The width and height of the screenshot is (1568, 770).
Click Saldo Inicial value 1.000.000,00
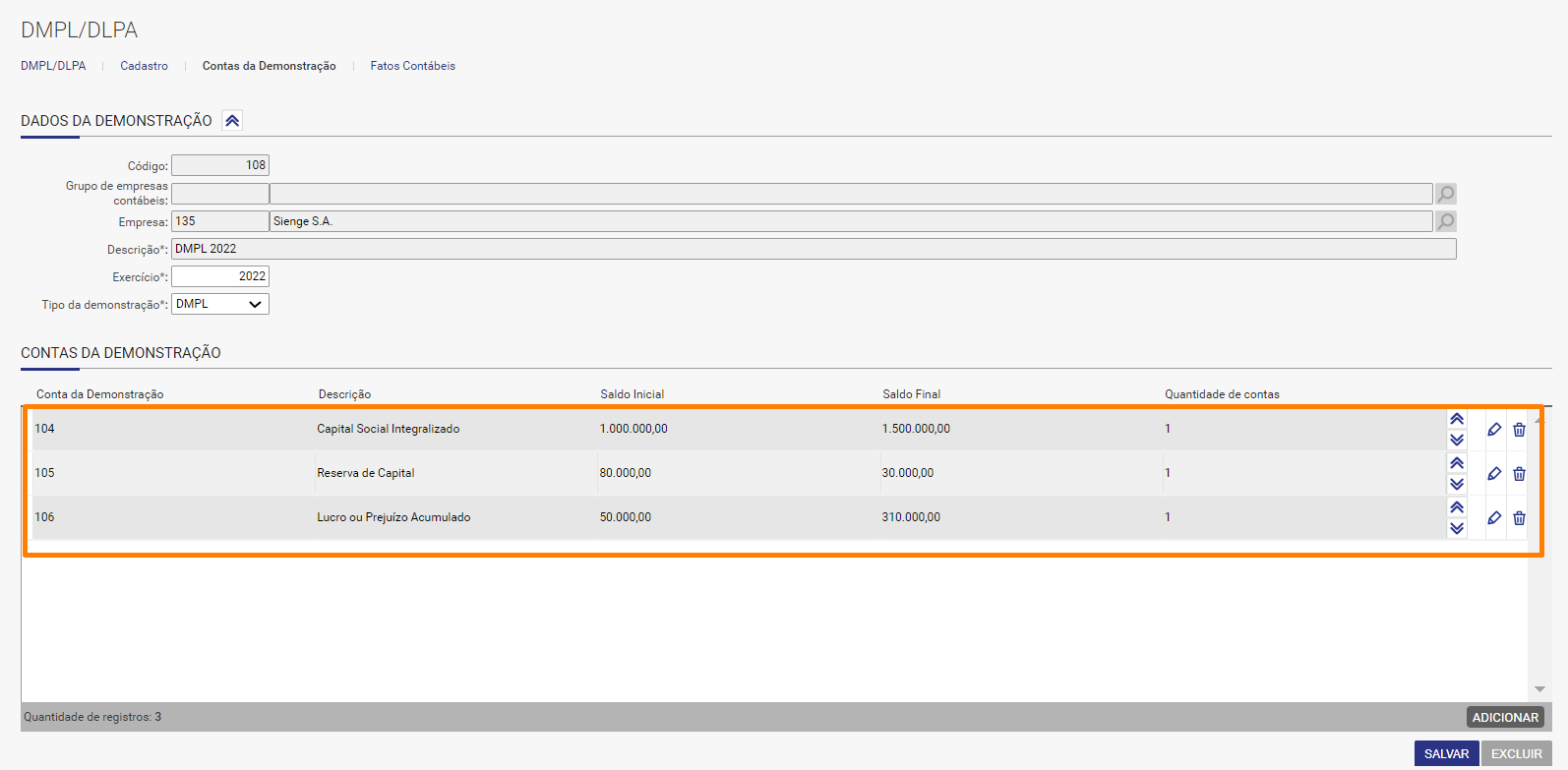coord(633,429)
